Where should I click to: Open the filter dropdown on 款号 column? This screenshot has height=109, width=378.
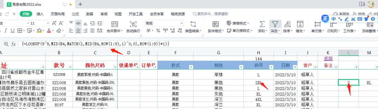coord(70,67)
